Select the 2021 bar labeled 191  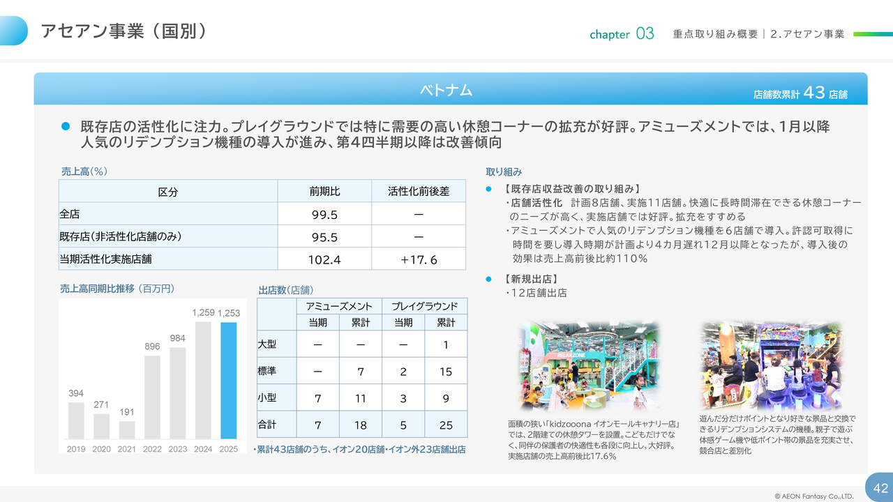(x=127, y=429)
